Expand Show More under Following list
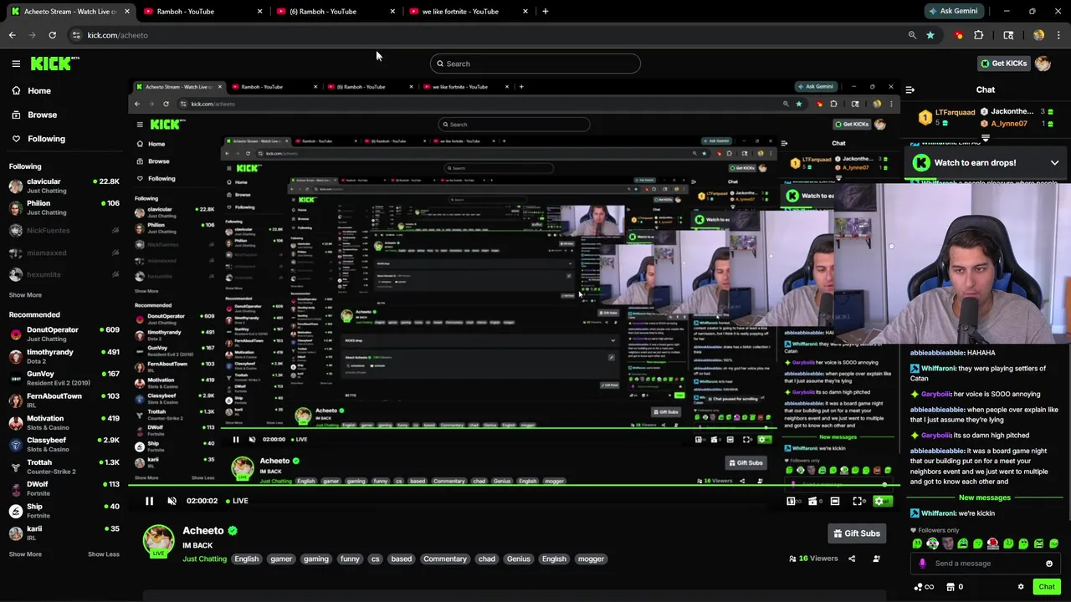1071x602 pixels. [25, 295]
